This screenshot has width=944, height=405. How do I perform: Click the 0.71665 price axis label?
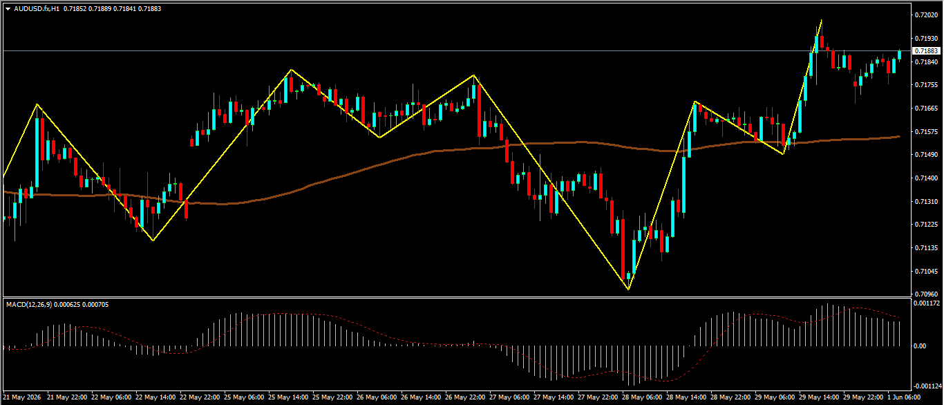[x=925, y=109]
